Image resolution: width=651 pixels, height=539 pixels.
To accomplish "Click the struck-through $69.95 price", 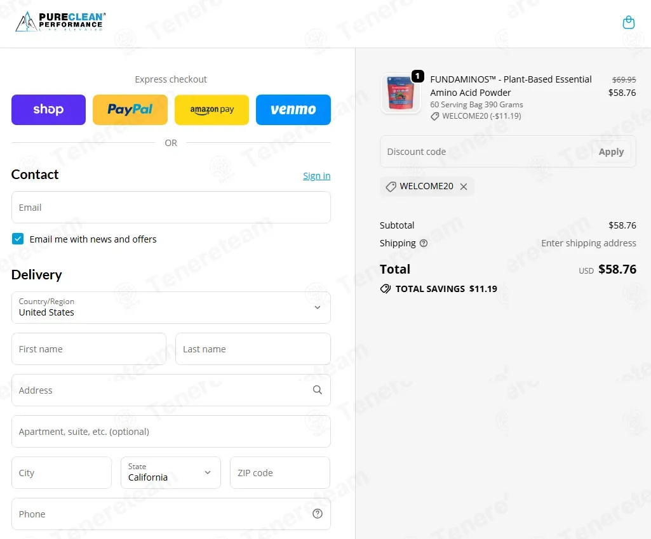I will tap(624, 79).
